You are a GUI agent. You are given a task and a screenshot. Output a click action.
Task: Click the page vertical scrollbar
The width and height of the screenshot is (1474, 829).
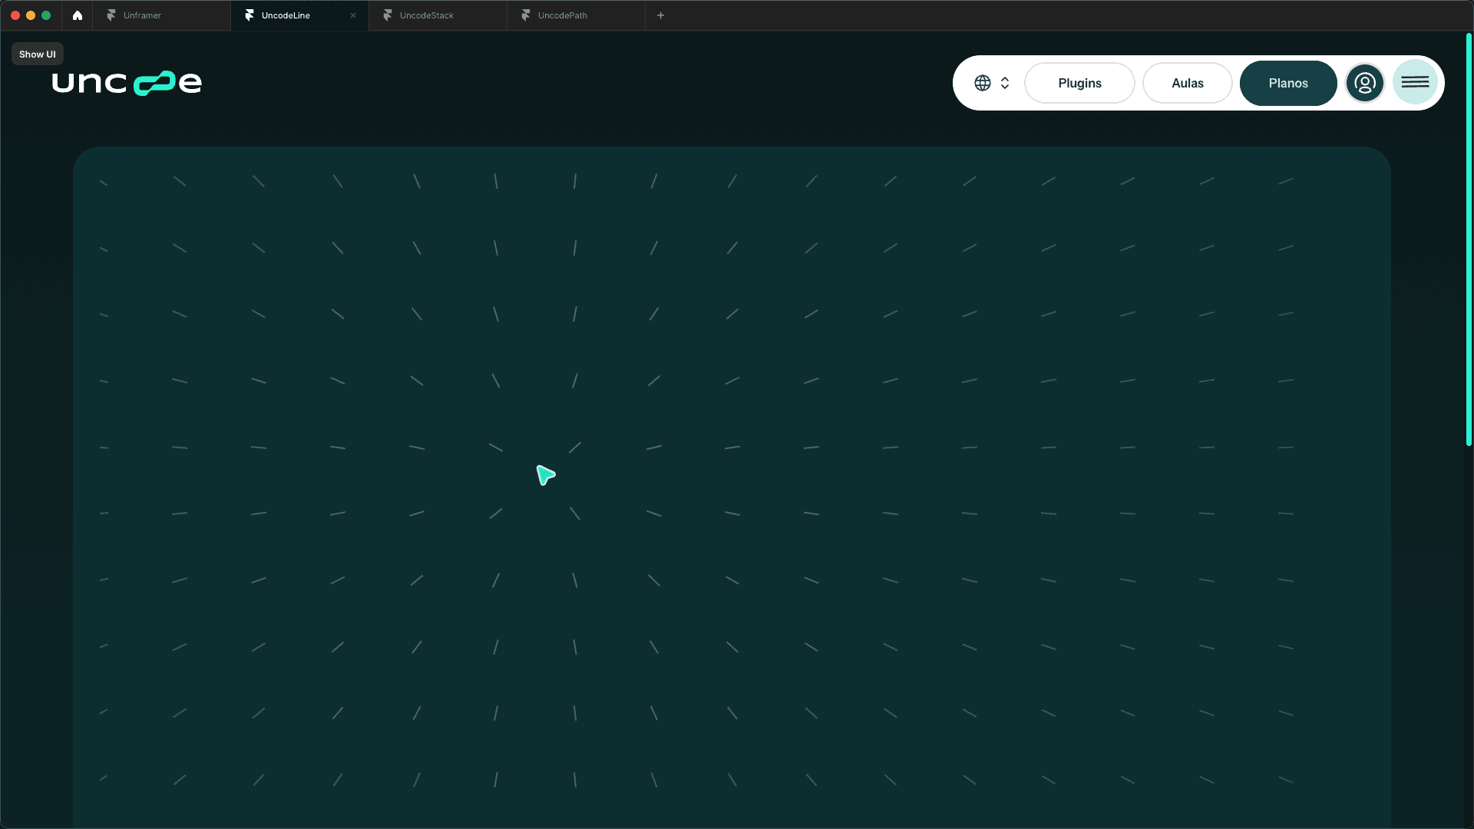coord(1469,239)
